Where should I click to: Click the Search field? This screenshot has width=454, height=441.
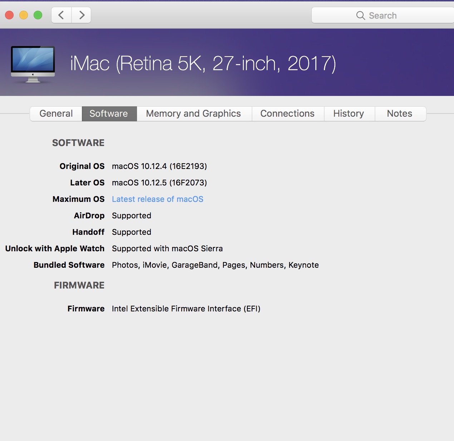point(383,15)
